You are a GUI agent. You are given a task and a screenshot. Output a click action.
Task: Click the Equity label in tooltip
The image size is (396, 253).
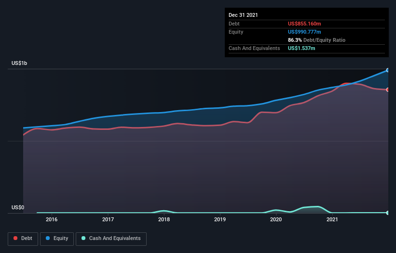pos(236,32)
